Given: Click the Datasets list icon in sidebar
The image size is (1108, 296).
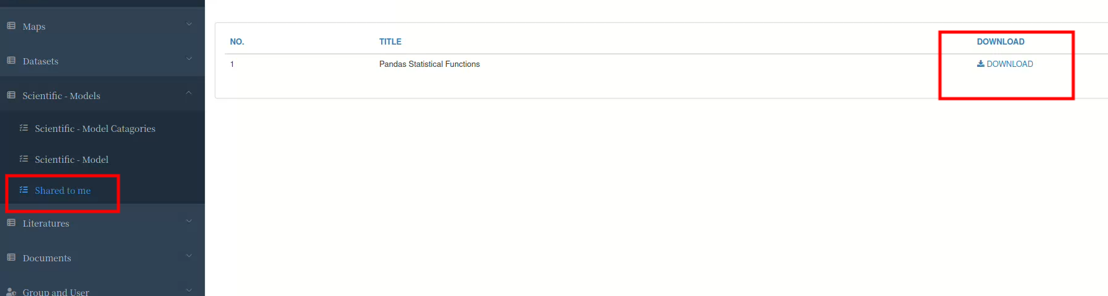Looking at the screenshot, I should pos(11,61).
